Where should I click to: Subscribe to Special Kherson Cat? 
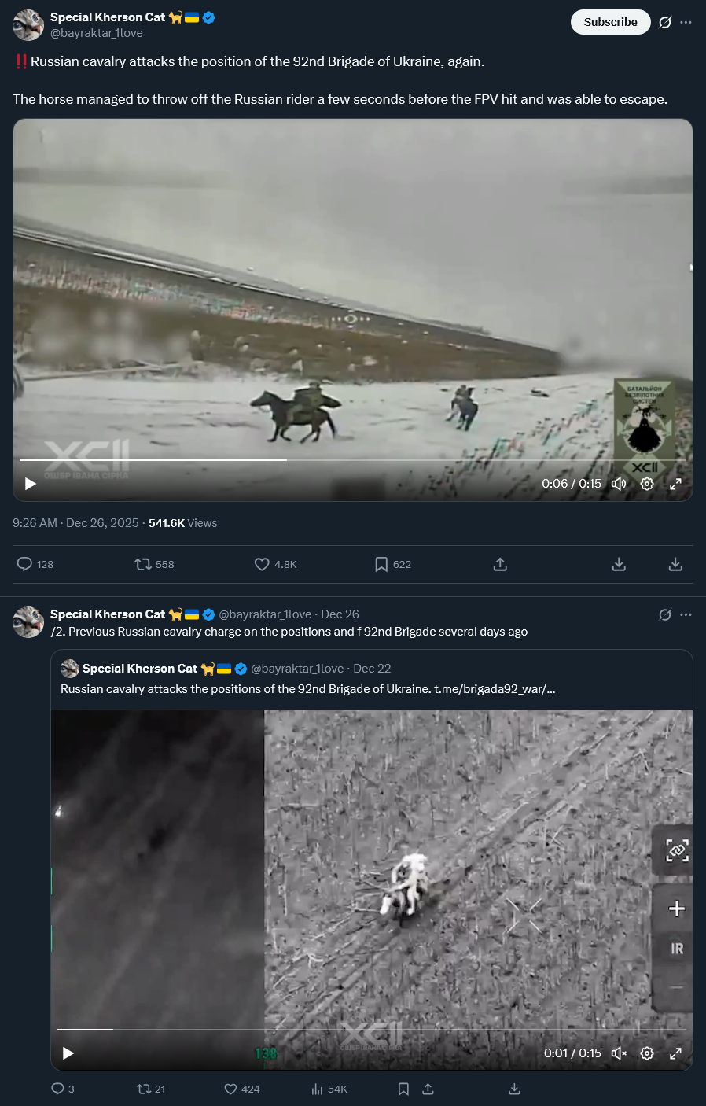[611, 22]
